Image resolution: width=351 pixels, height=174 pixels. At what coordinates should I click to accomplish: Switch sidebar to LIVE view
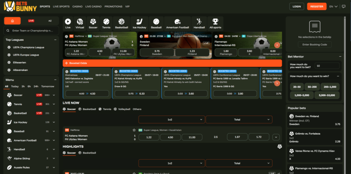coord(31,21)
